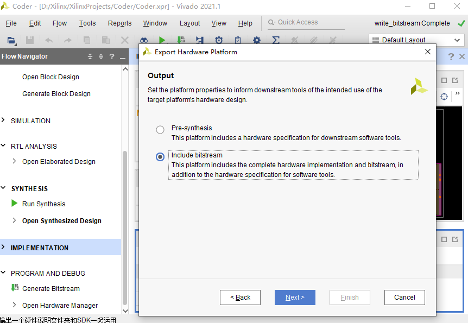Click Cancel in Export Hardware Platform dialog
The image size is (468, 323).
click(x=404, y=297)
